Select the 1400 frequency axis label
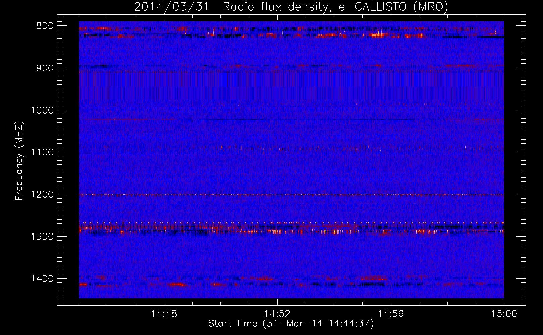The height and width of the screenshot is (335, 543). [x=42, y=279]
